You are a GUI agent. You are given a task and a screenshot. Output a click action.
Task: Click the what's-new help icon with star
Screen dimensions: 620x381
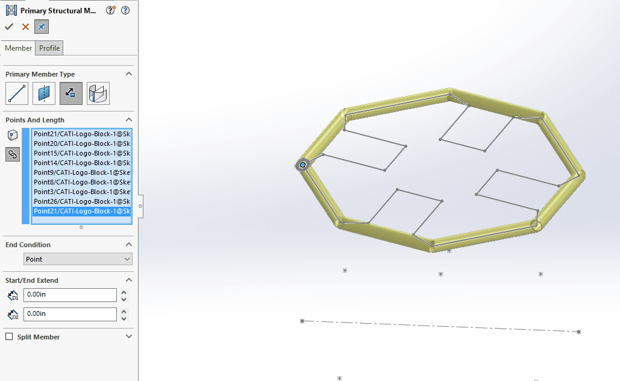(111, 10)
